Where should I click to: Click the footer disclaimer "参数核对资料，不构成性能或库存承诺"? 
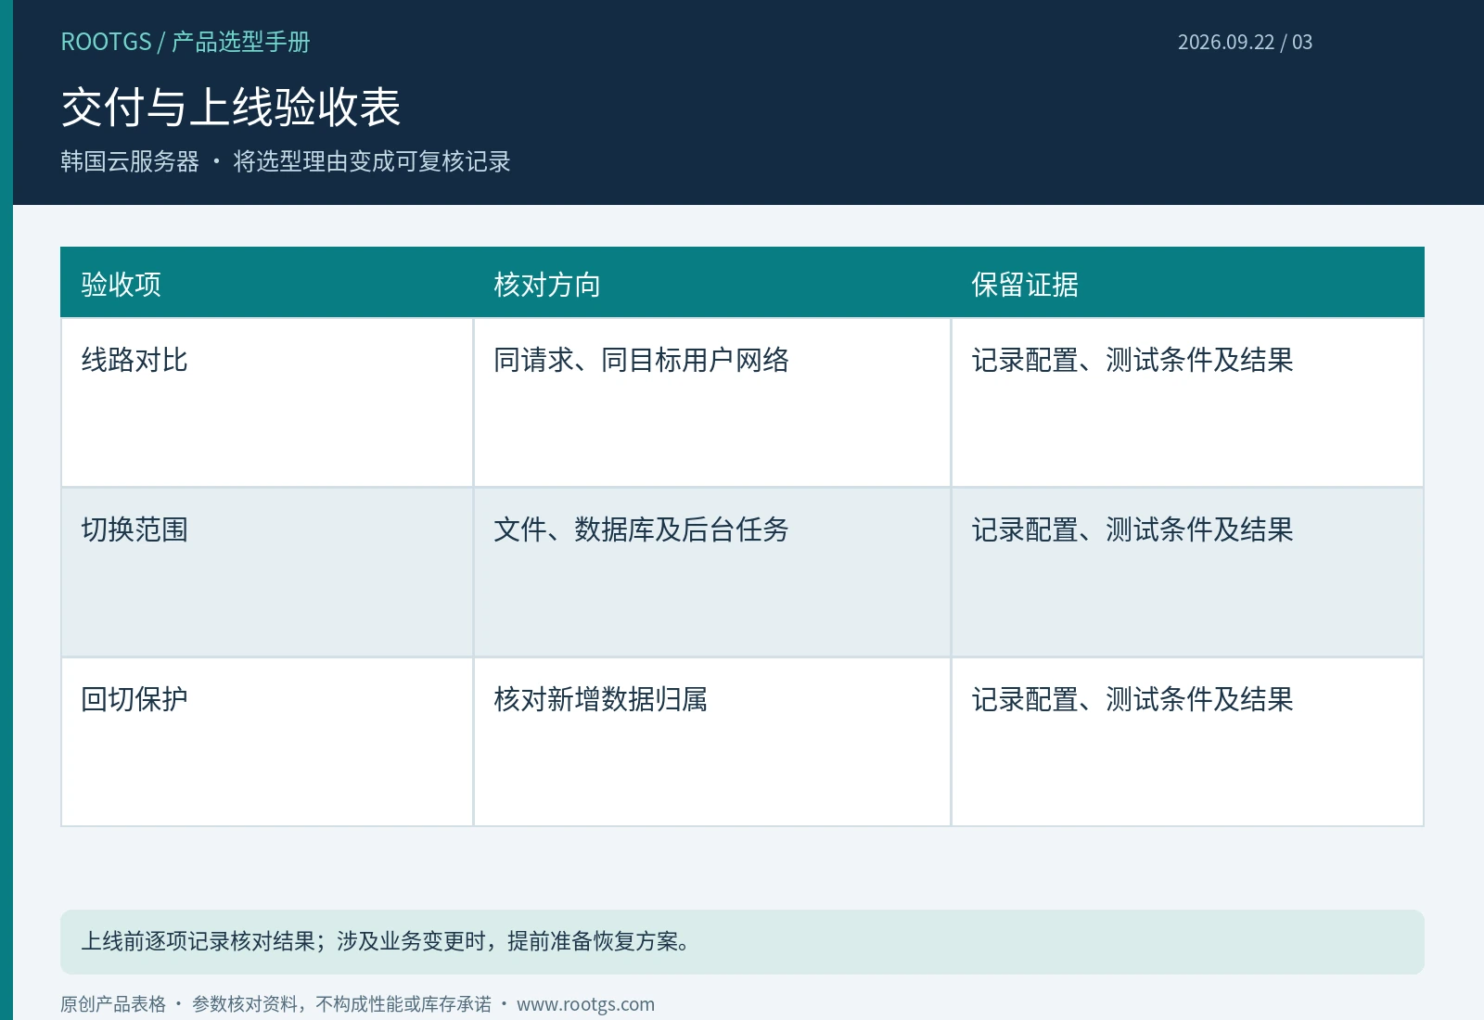(341, 1004)
